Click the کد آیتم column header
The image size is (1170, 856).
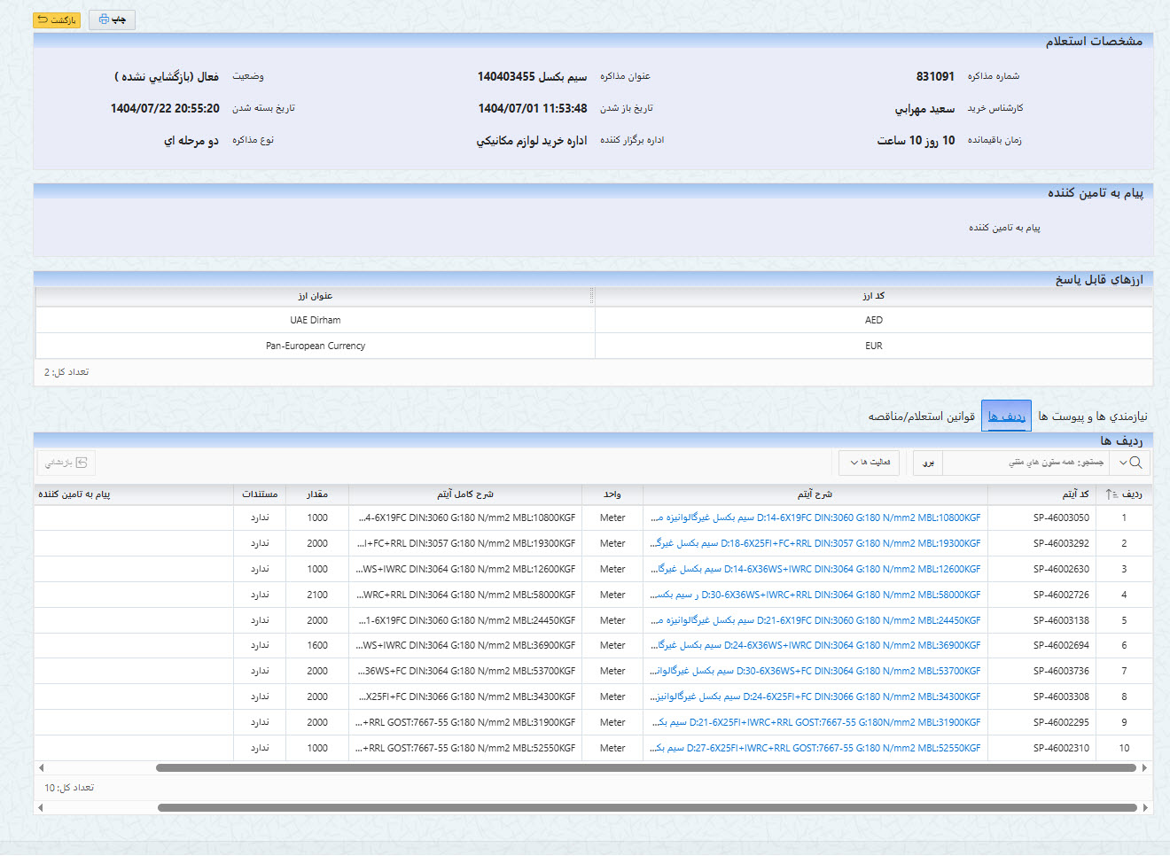point(1075,494)
